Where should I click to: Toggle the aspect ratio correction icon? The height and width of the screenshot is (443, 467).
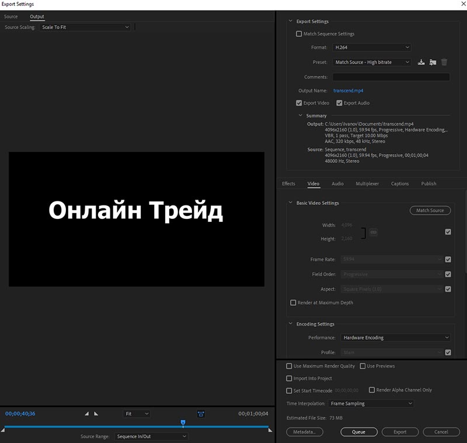click(x=201, y=414)
